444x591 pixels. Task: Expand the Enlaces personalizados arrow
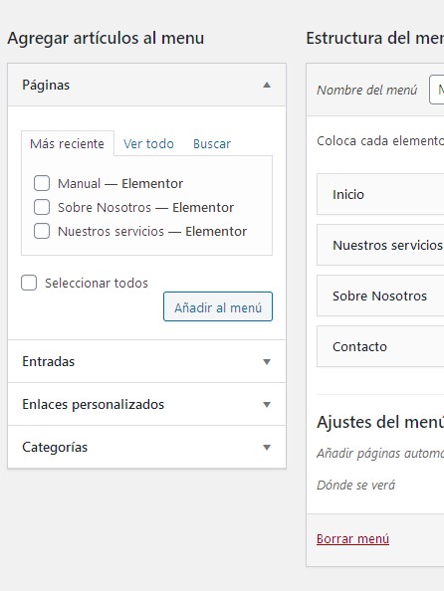267,404
